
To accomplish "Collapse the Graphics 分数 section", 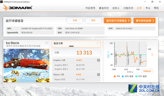I will click(x=98, y=60).
